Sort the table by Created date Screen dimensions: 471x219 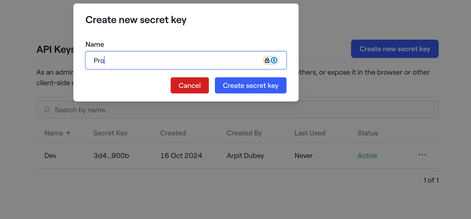tap(173, 133)
